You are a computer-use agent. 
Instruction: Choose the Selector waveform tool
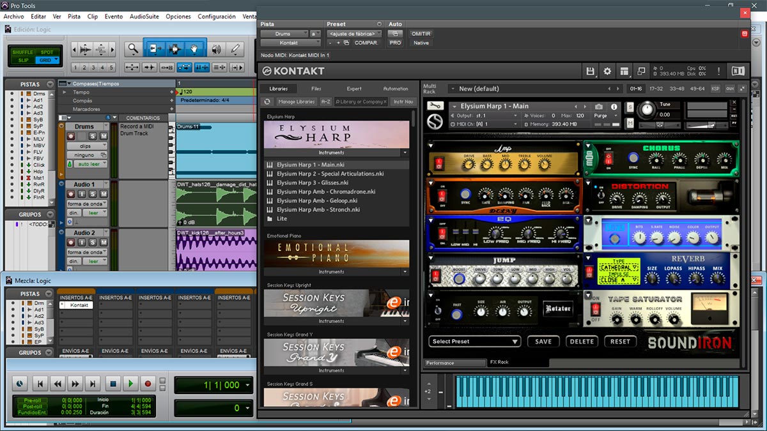click(174, 49)
